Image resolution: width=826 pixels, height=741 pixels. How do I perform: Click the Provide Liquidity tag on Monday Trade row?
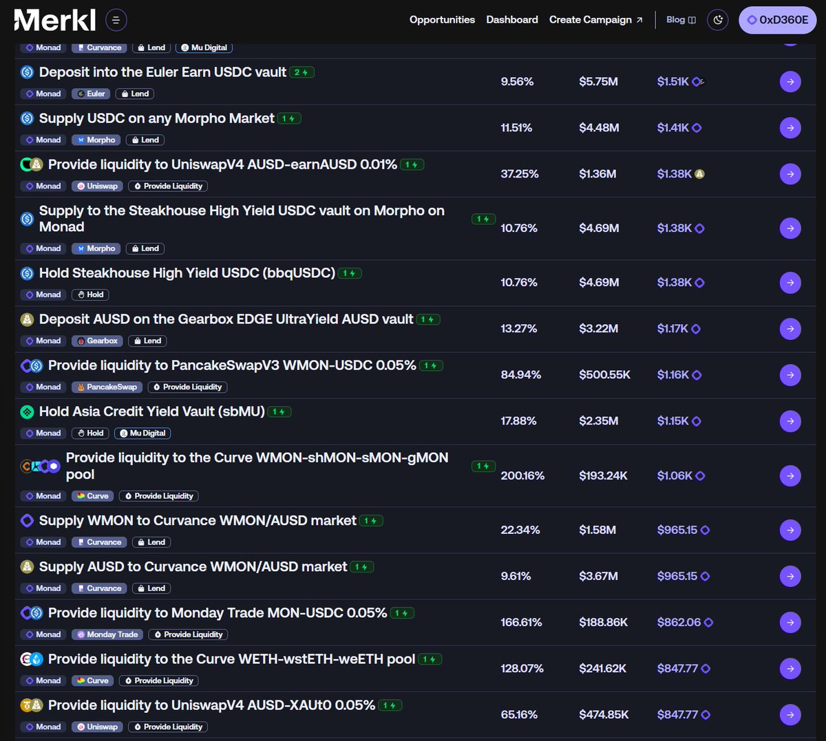188,634
